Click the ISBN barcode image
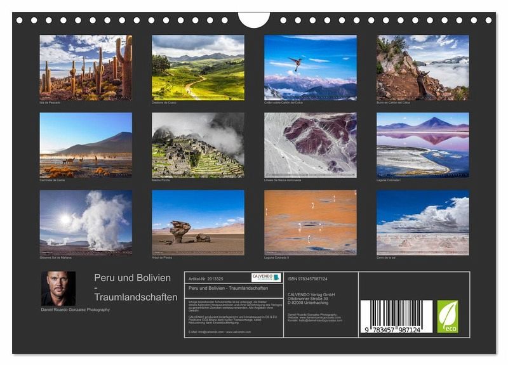508x366 pixels. click(396, 317)
